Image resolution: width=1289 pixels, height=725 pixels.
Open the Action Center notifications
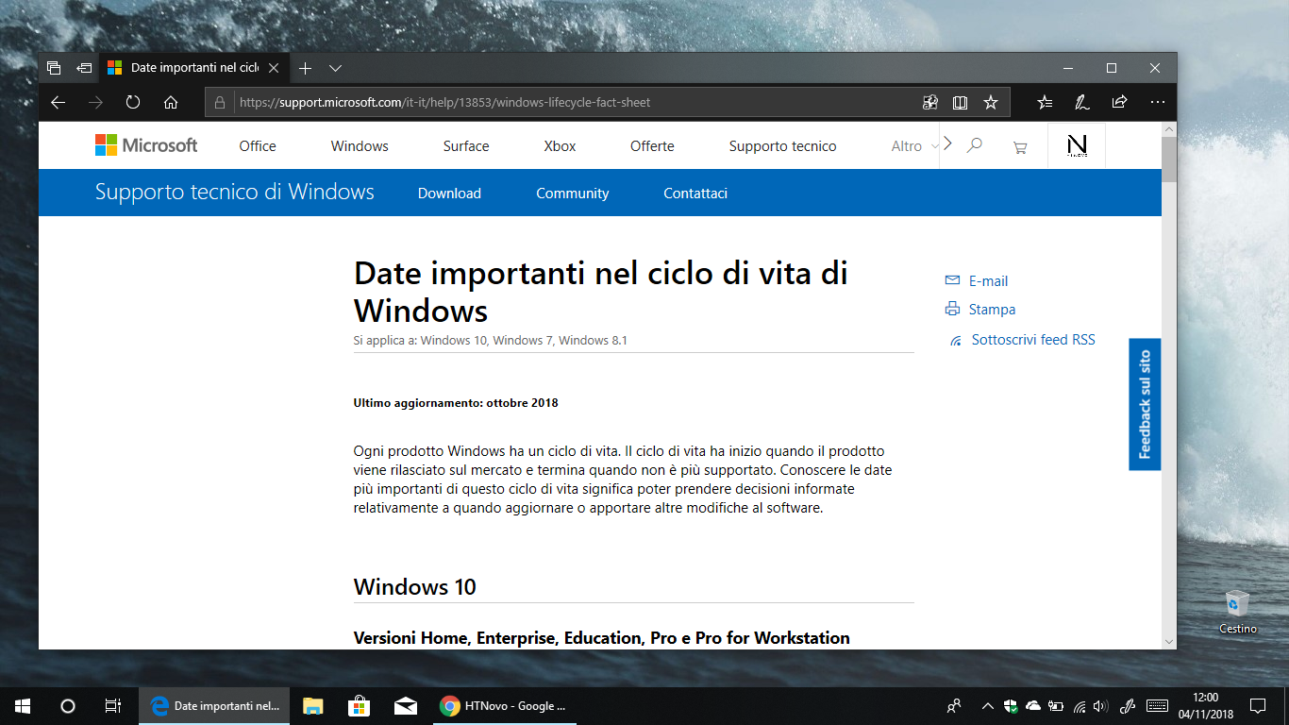point(1258,705)
